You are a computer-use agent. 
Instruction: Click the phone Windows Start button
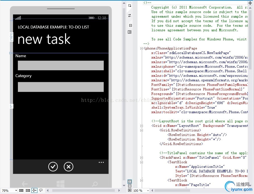pos(61,184)
